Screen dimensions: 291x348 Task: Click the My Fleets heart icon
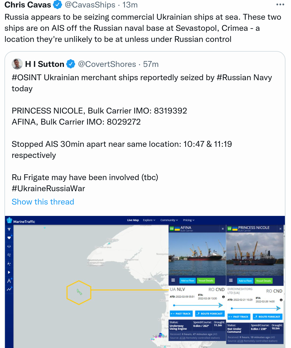9,238
